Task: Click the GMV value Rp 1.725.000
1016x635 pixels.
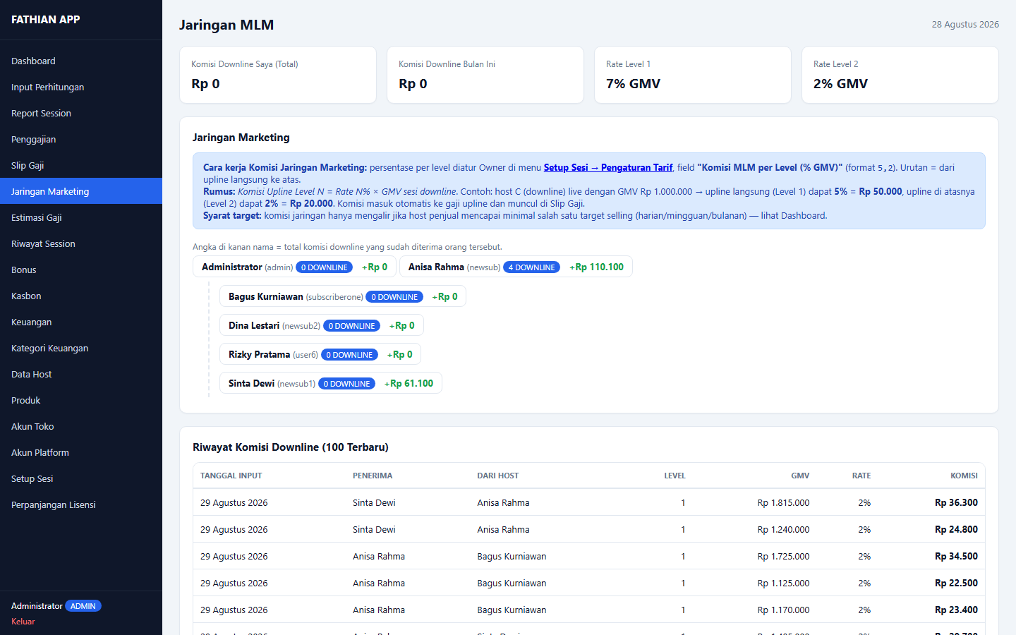Action: (784, 557)
